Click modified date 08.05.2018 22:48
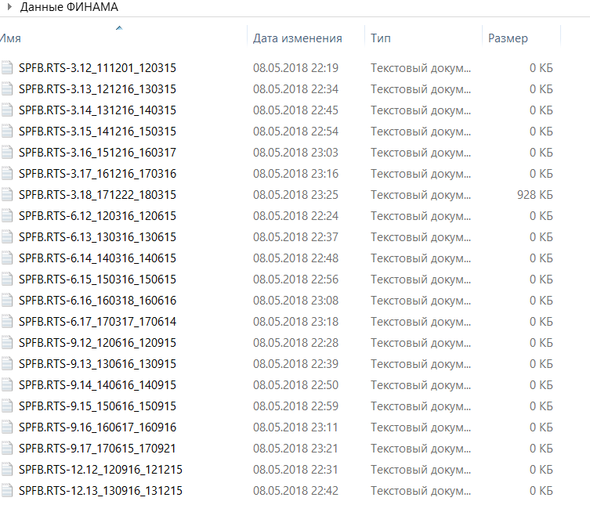590x512 pixels. [x=295, y=258]
